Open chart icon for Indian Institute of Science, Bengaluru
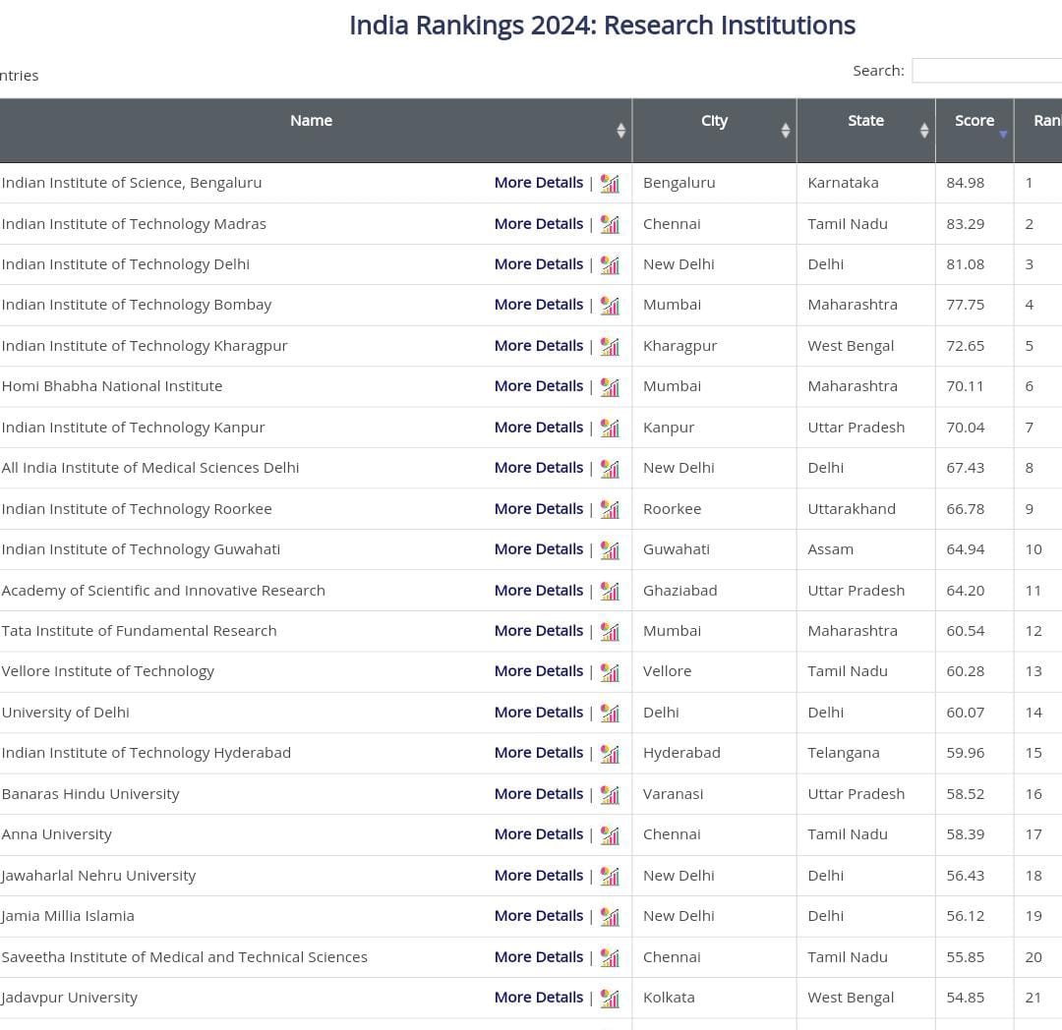Screen dimensions: 1062x1030 tap(610, 184)
